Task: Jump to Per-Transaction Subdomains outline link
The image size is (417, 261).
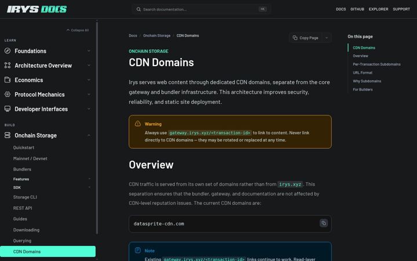Action: click(x=376, y=64)
